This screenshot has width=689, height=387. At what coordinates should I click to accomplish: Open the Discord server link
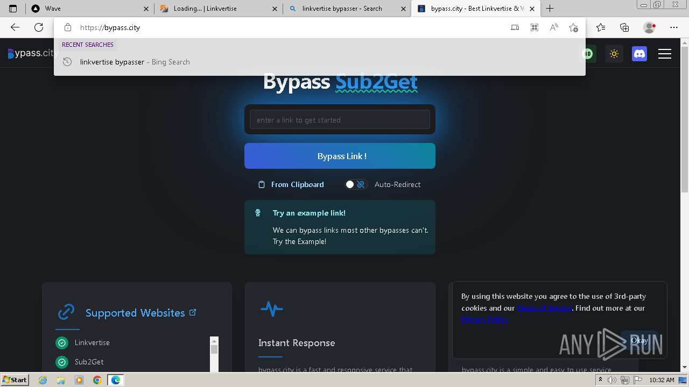click(639, 54)
